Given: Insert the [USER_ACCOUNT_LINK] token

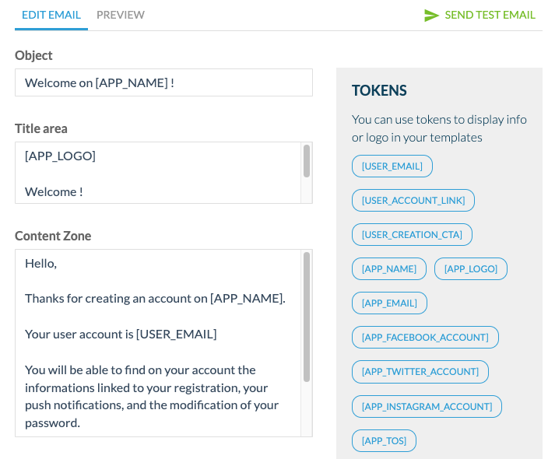Looking at the screenshot, I should click(413, 201).
